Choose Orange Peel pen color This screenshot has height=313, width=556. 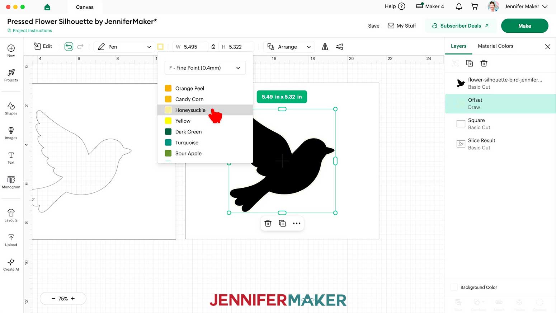205,88
